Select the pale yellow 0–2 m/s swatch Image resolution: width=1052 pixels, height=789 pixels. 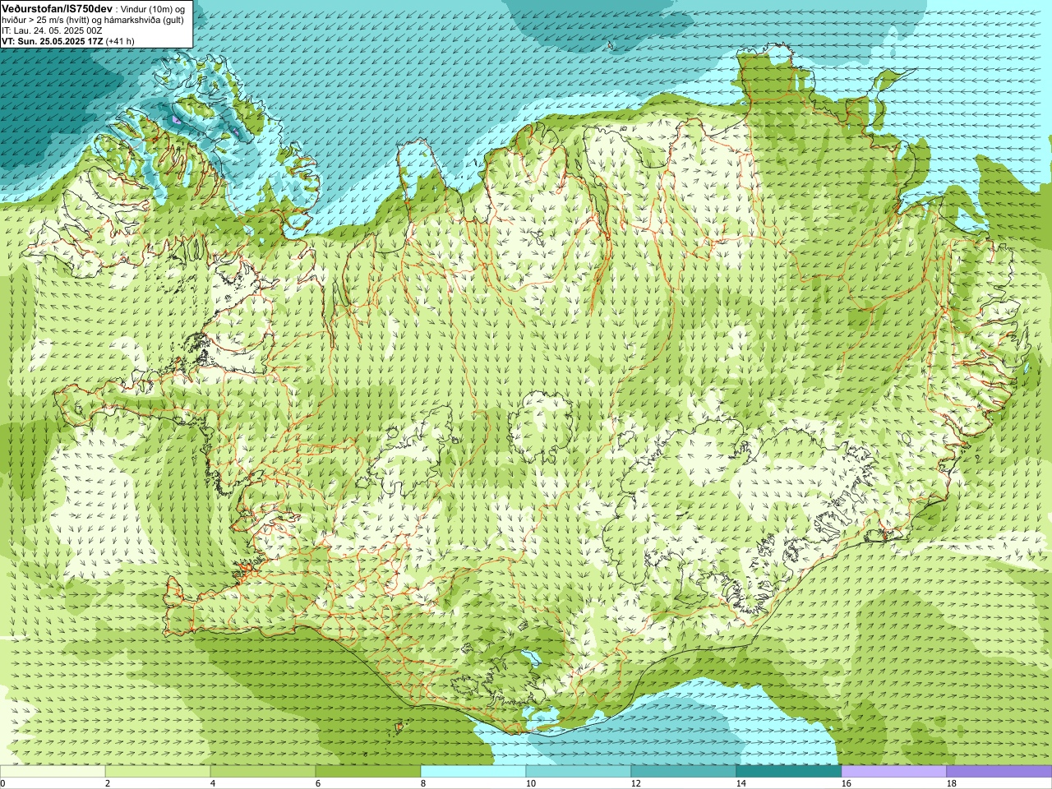point(53,771)
